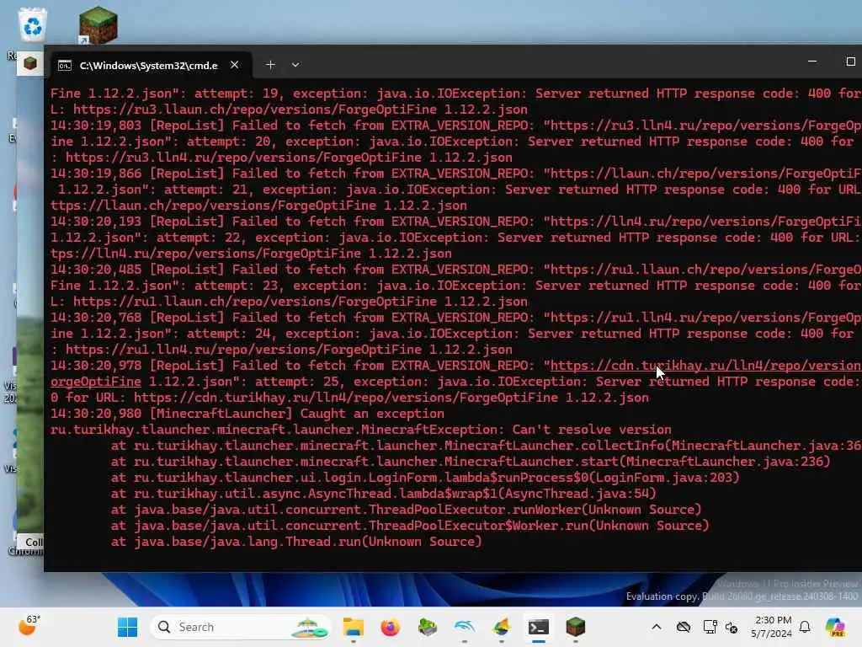The width and height of the screenshot is (862, 647).
Task: Expand the terminal profiles dropdown chevron
Action: pos(295,65)
